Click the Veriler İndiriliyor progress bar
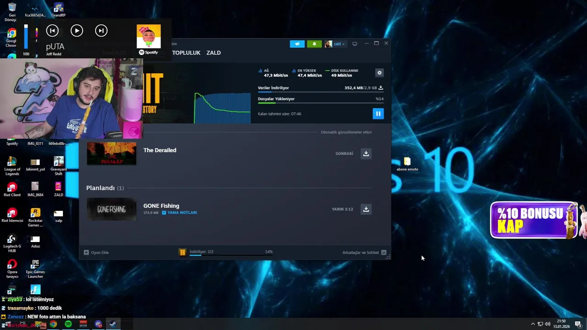The width and height of the screenshot is (587, 330). pos(320,92)
